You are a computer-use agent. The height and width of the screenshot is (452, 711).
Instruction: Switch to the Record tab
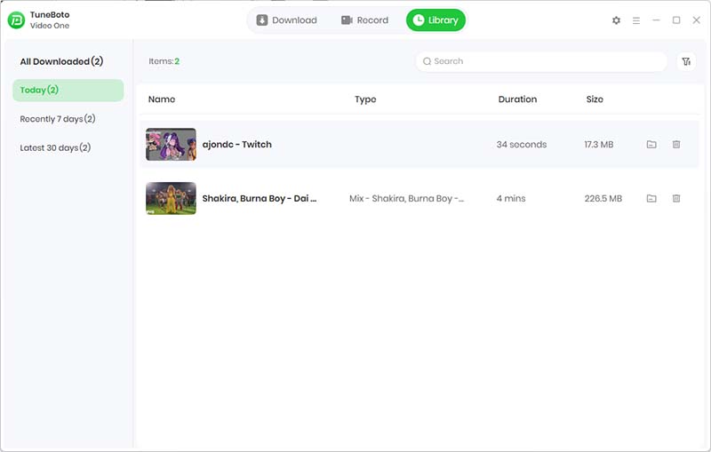tap(364, 20)
